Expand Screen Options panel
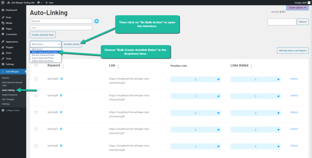 pyautogui.click(x=297, y=8)
